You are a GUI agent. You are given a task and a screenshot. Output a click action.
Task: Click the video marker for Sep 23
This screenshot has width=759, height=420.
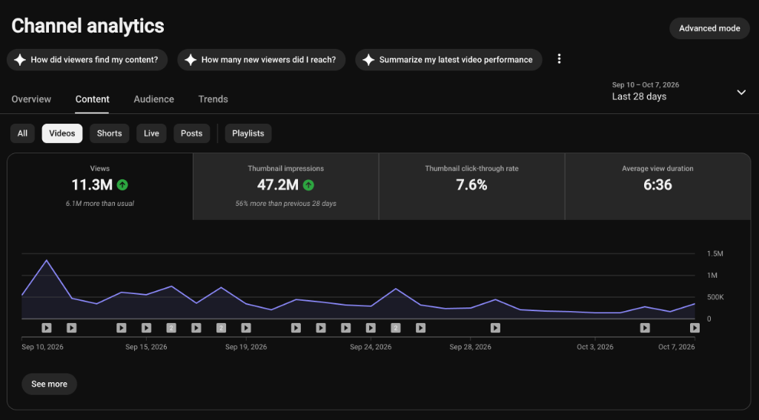tap(345, 328)
